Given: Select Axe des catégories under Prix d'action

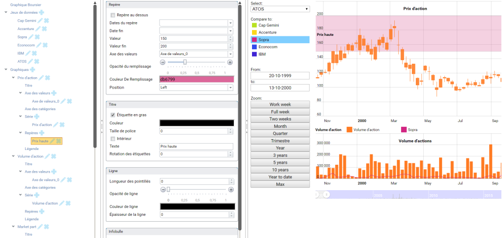Looking at the screenshot, I should [40, 109].
